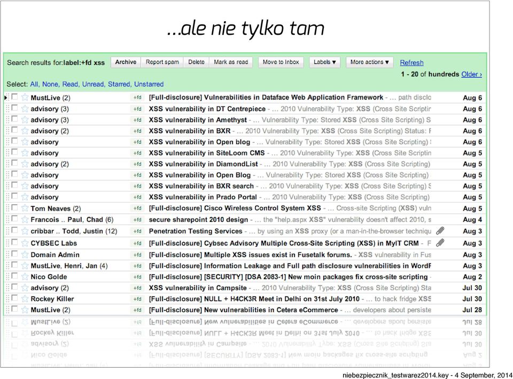Star the advisory DiamondList message

[25, 164]
